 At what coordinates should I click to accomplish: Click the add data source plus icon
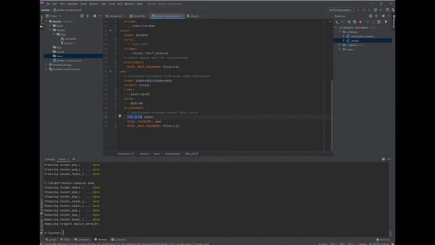337,22
